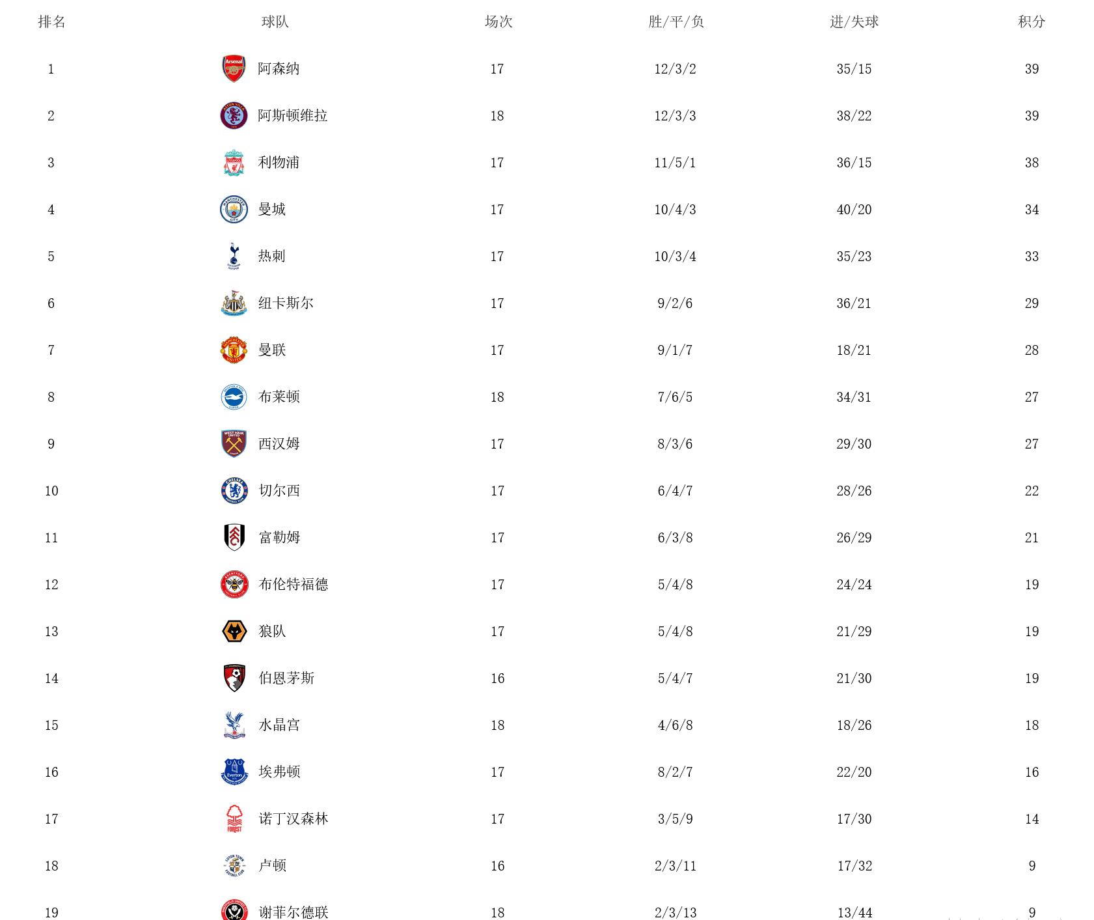Image resolution: width=1094 pixels, height=920 pixels.
Task: Select the 排名 column header
Action: tap(51, 21)
